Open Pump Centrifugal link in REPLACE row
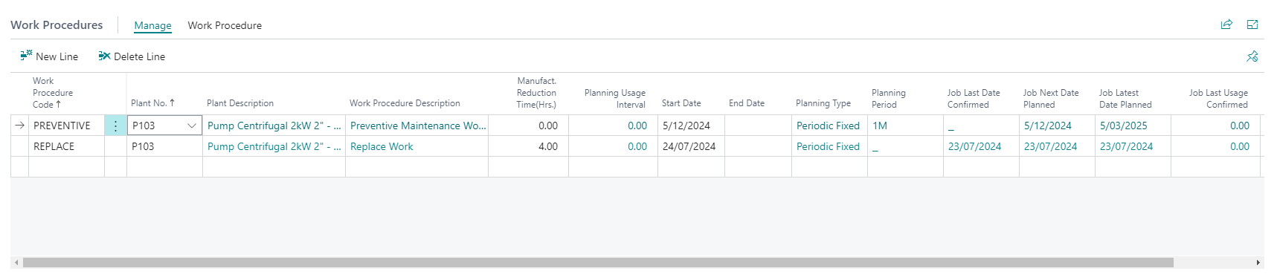The width and height of the screenshot is (1277, 277). tap(274, 146)
